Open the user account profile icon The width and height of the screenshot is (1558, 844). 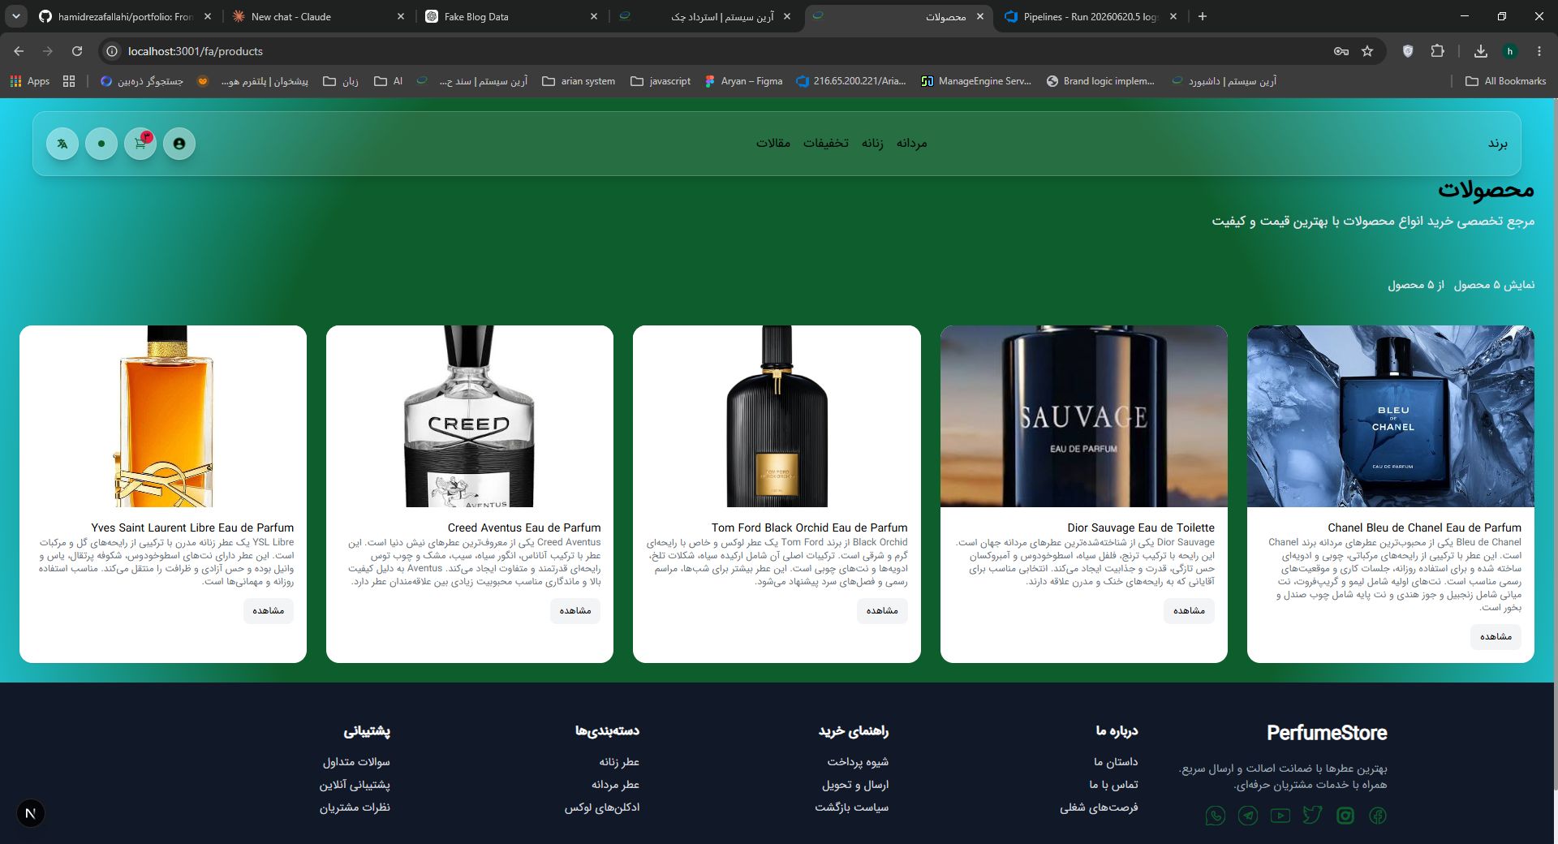(x=179, y=144)
